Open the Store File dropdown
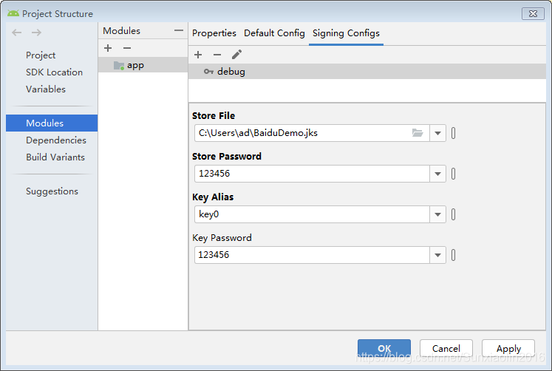The width and height of the screenshot is (552, 371). 437,133
